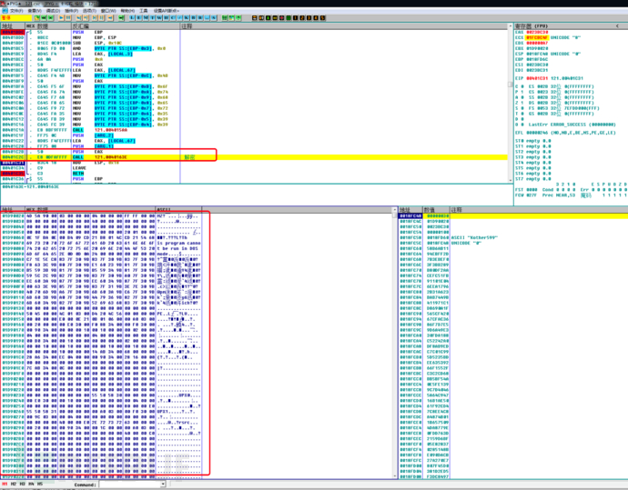Open Threads (T) window icon
The image size is (628, 490).
152,17
